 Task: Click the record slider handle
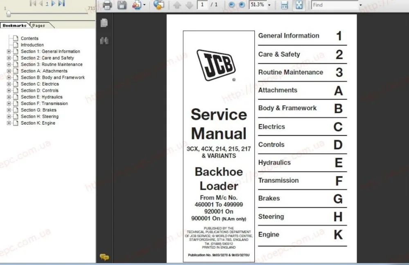pyautogui.click(x=9, y=13)
